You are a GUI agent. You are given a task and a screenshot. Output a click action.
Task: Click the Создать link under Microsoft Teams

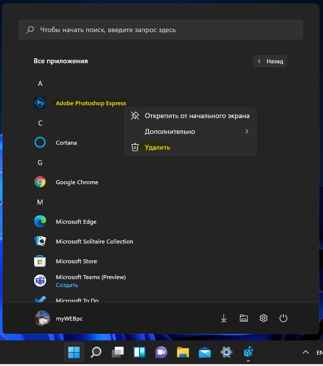[x=67, y=285]
